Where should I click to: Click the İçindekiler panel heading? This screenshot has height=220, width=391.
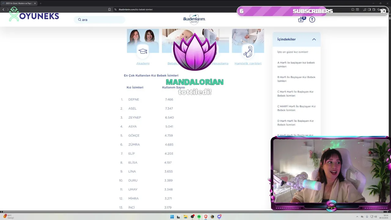click(287, 39)
